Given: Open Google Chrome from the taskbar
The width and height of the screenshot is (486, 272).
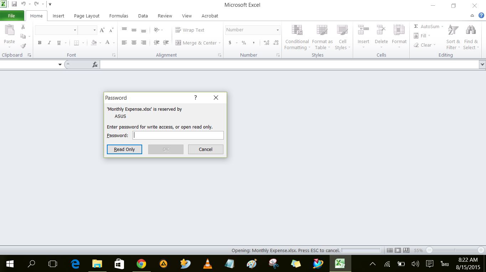Looking at the screenshot, I should (x=141, y=264).
